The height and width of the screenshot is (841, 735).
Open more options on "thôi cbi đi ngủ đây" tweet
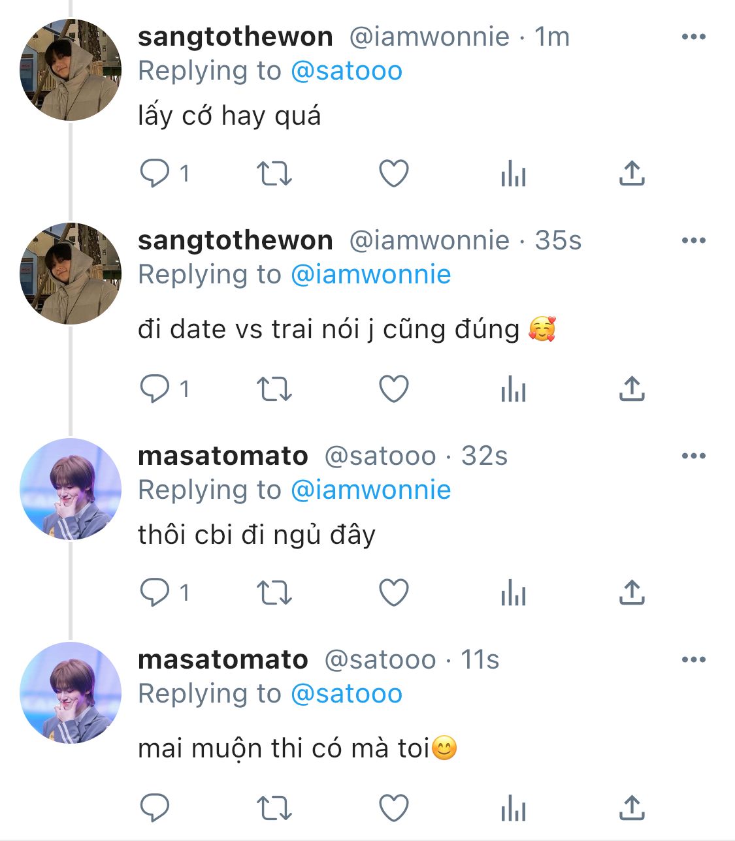[x=693, y=456]
